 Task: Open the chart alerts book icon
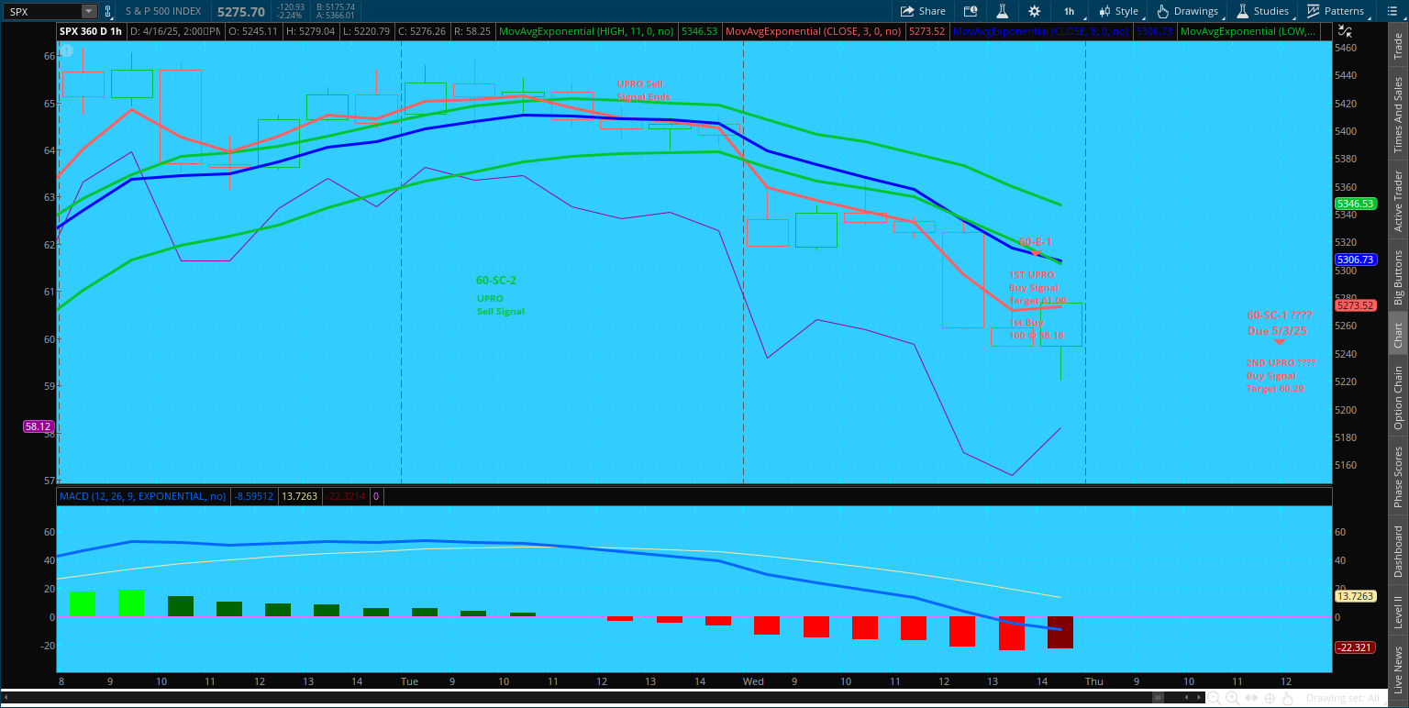971,11
